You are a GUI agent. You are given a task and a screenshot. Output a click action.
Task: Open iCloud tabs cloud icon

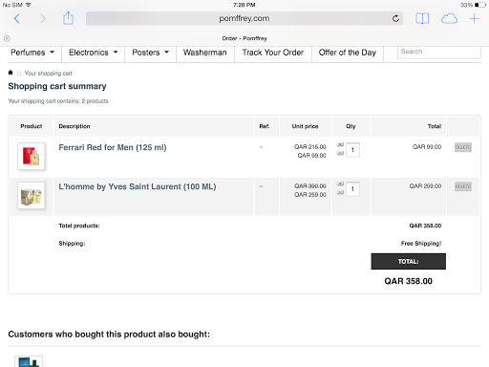tap(449, 19)
